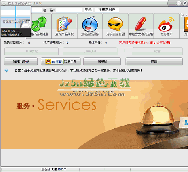Close the application window
188x172 pixels.
pyautogui.click(x=185, y=3)
